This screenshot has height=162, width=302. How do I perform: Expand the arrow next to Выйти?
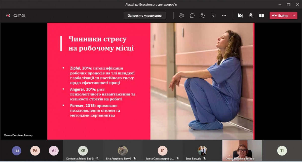(x=294, y=16)
